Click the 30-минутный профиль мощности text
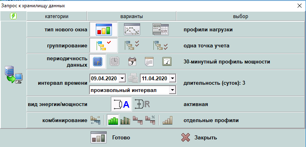The height and width of the screenshot is (147, 306). pyautogui.click(x=227, y=62)
